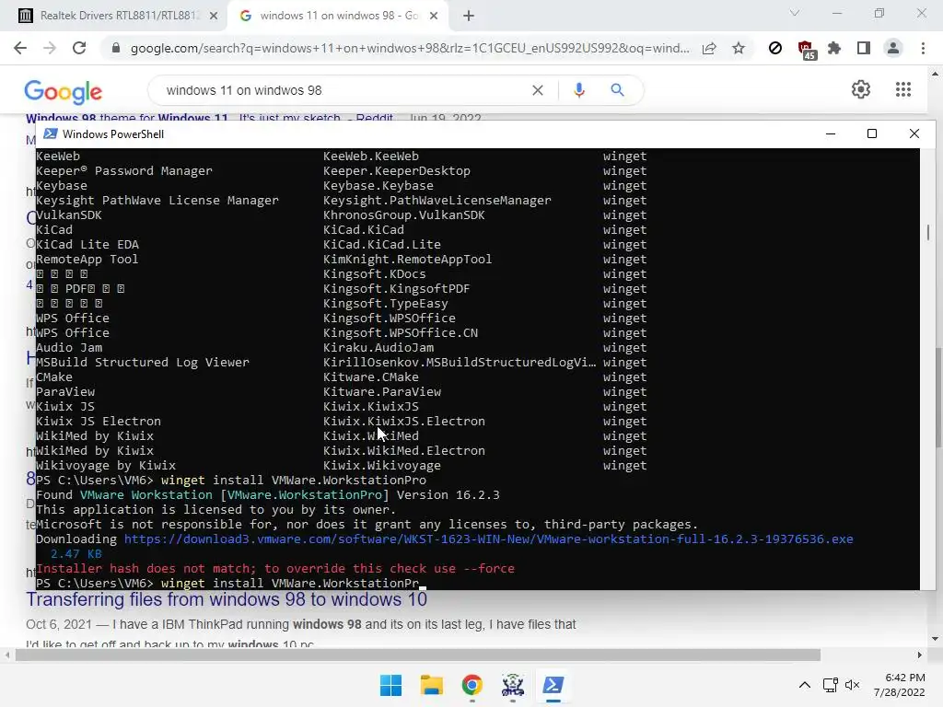The width and height of the screenshot is (943, 707).
Task: Open Chrome profile avatar
Action: [893, 48]
